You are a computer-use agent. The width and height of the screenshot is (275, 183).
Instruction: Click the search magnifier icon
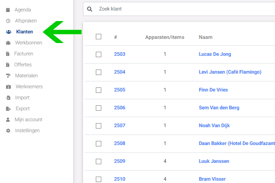(89, 9)
